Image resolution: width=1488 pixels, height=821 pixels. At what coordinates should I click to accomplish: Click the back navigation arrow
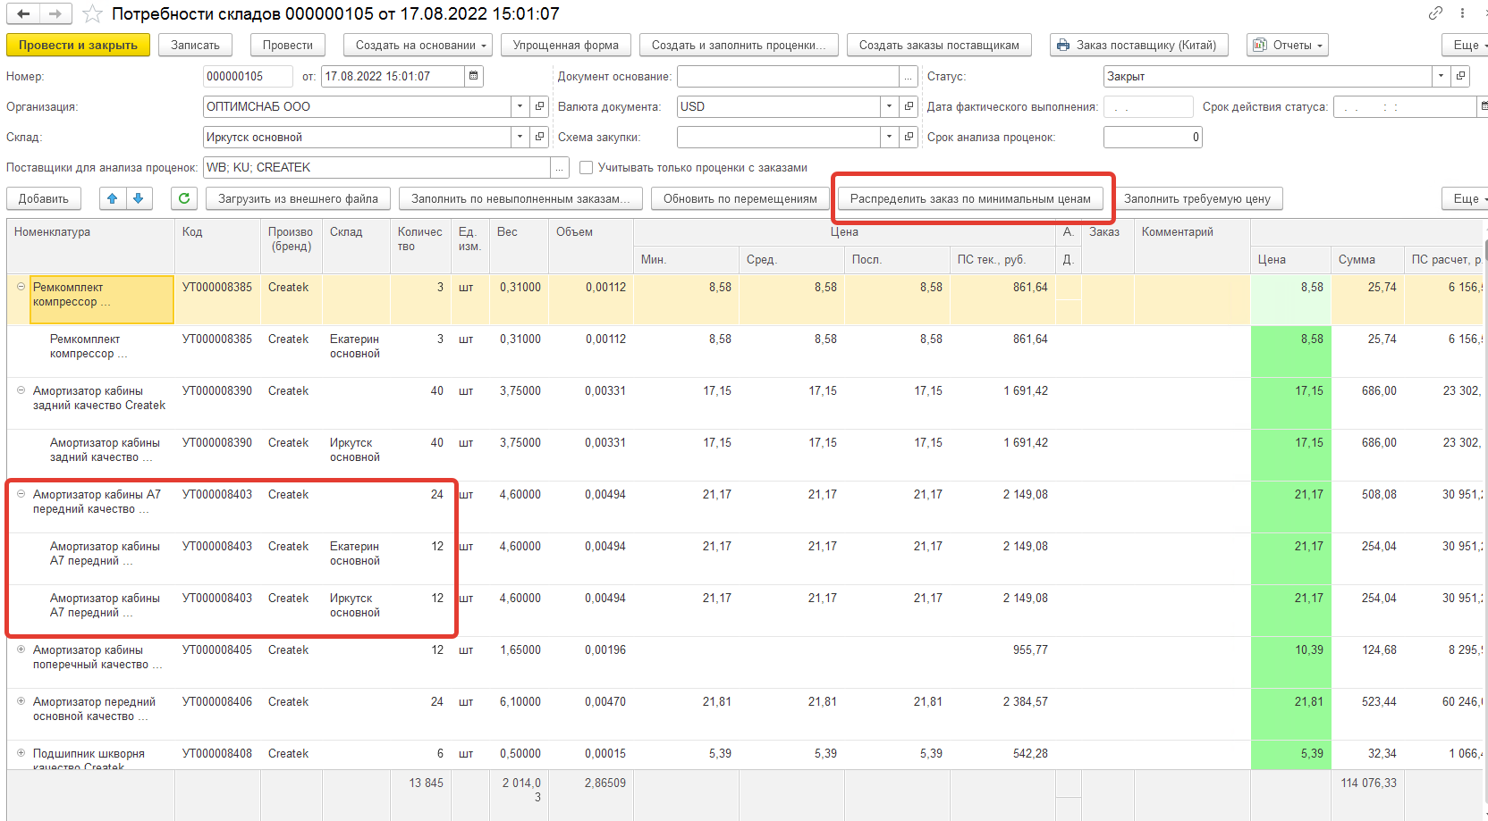[x=24, y=13]
